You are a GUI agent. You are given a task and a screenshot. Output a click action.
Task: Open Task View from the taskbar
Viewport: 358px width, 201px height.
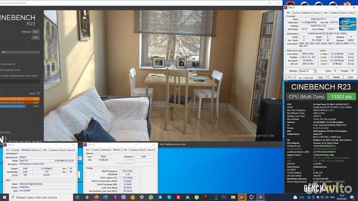click(x=78, y=198)
